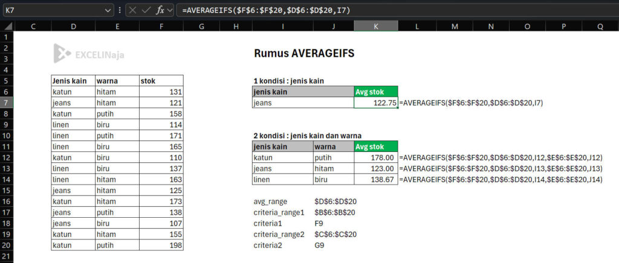619x263 pixels.
Task: Select the result cell 138.67
Action: tap(376, 180)
